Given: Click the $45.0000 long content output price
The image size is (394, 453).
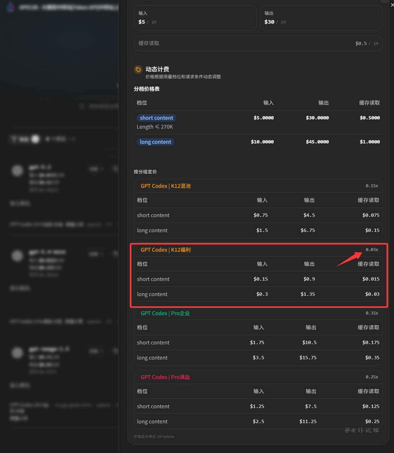Looking at the screenshot, I should 317,142.
